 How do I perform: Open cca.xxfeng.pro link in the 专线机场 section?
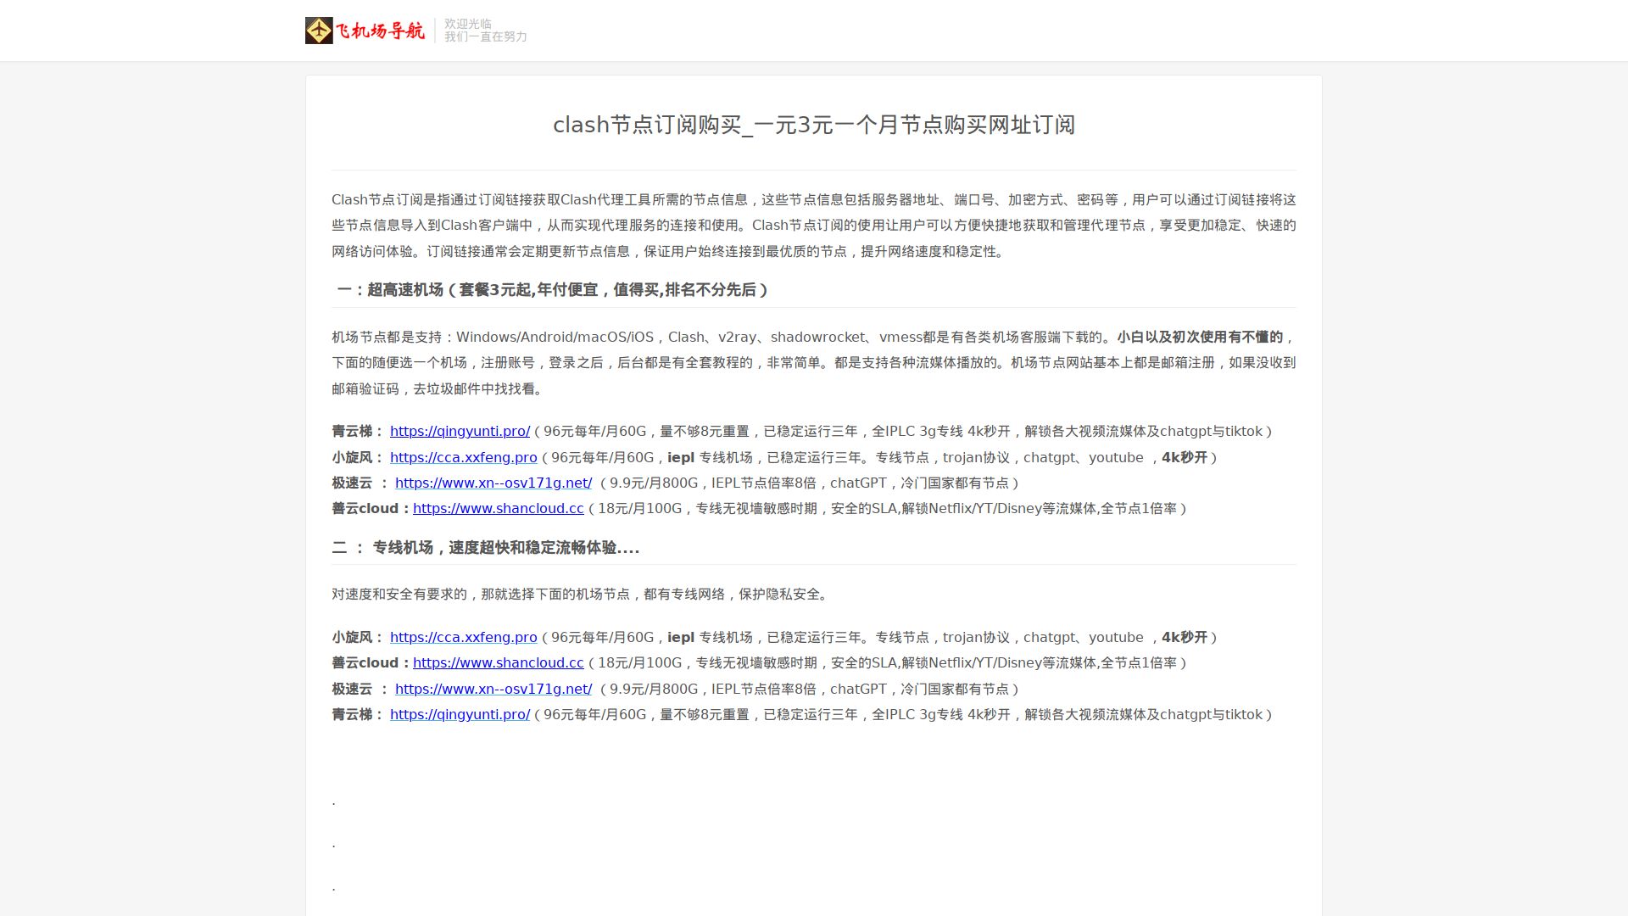[463, 638]
